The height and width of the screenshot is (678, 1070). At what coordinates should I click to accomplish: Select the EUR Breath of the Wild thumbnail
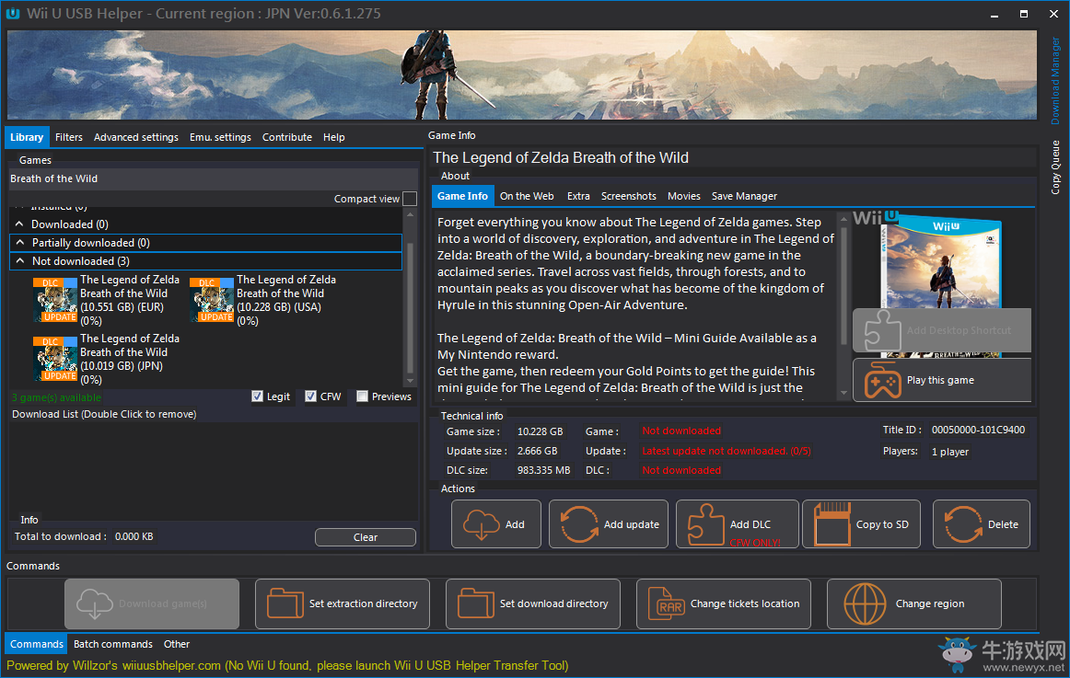[55, 300]
